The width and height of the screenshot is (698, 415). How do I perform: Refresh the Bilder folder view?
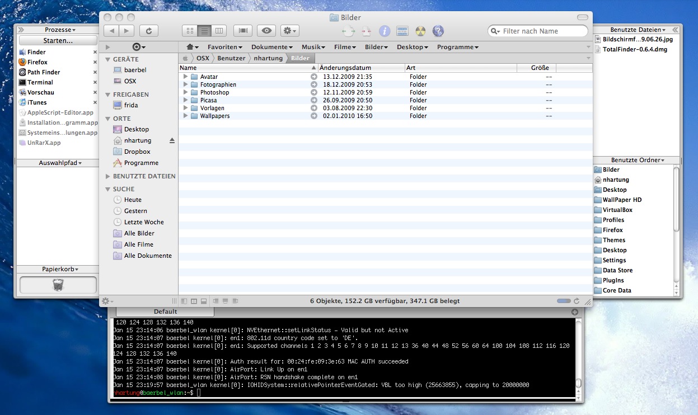pos(149,31)
